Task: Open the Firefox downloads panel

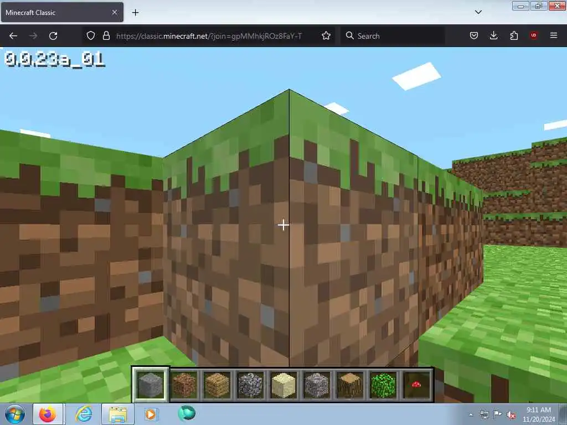Action: 493,35
